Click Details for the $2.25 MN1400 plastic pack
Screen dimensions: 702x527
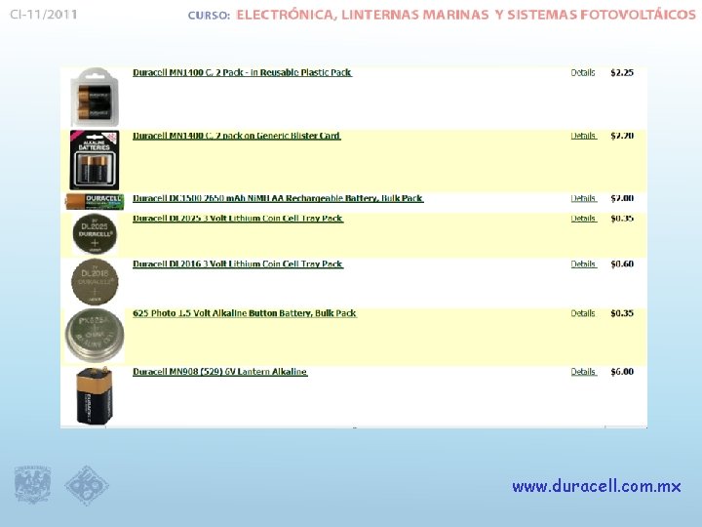click(x=583, y=73)
